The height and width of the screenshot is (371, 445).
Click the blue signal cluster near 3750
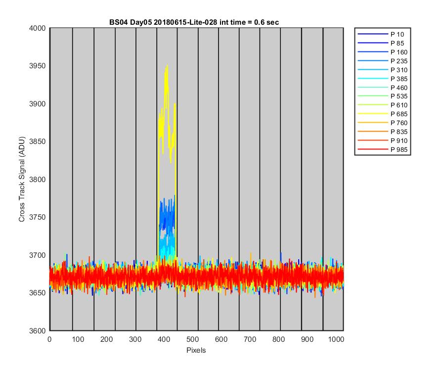tap(167, 216)
